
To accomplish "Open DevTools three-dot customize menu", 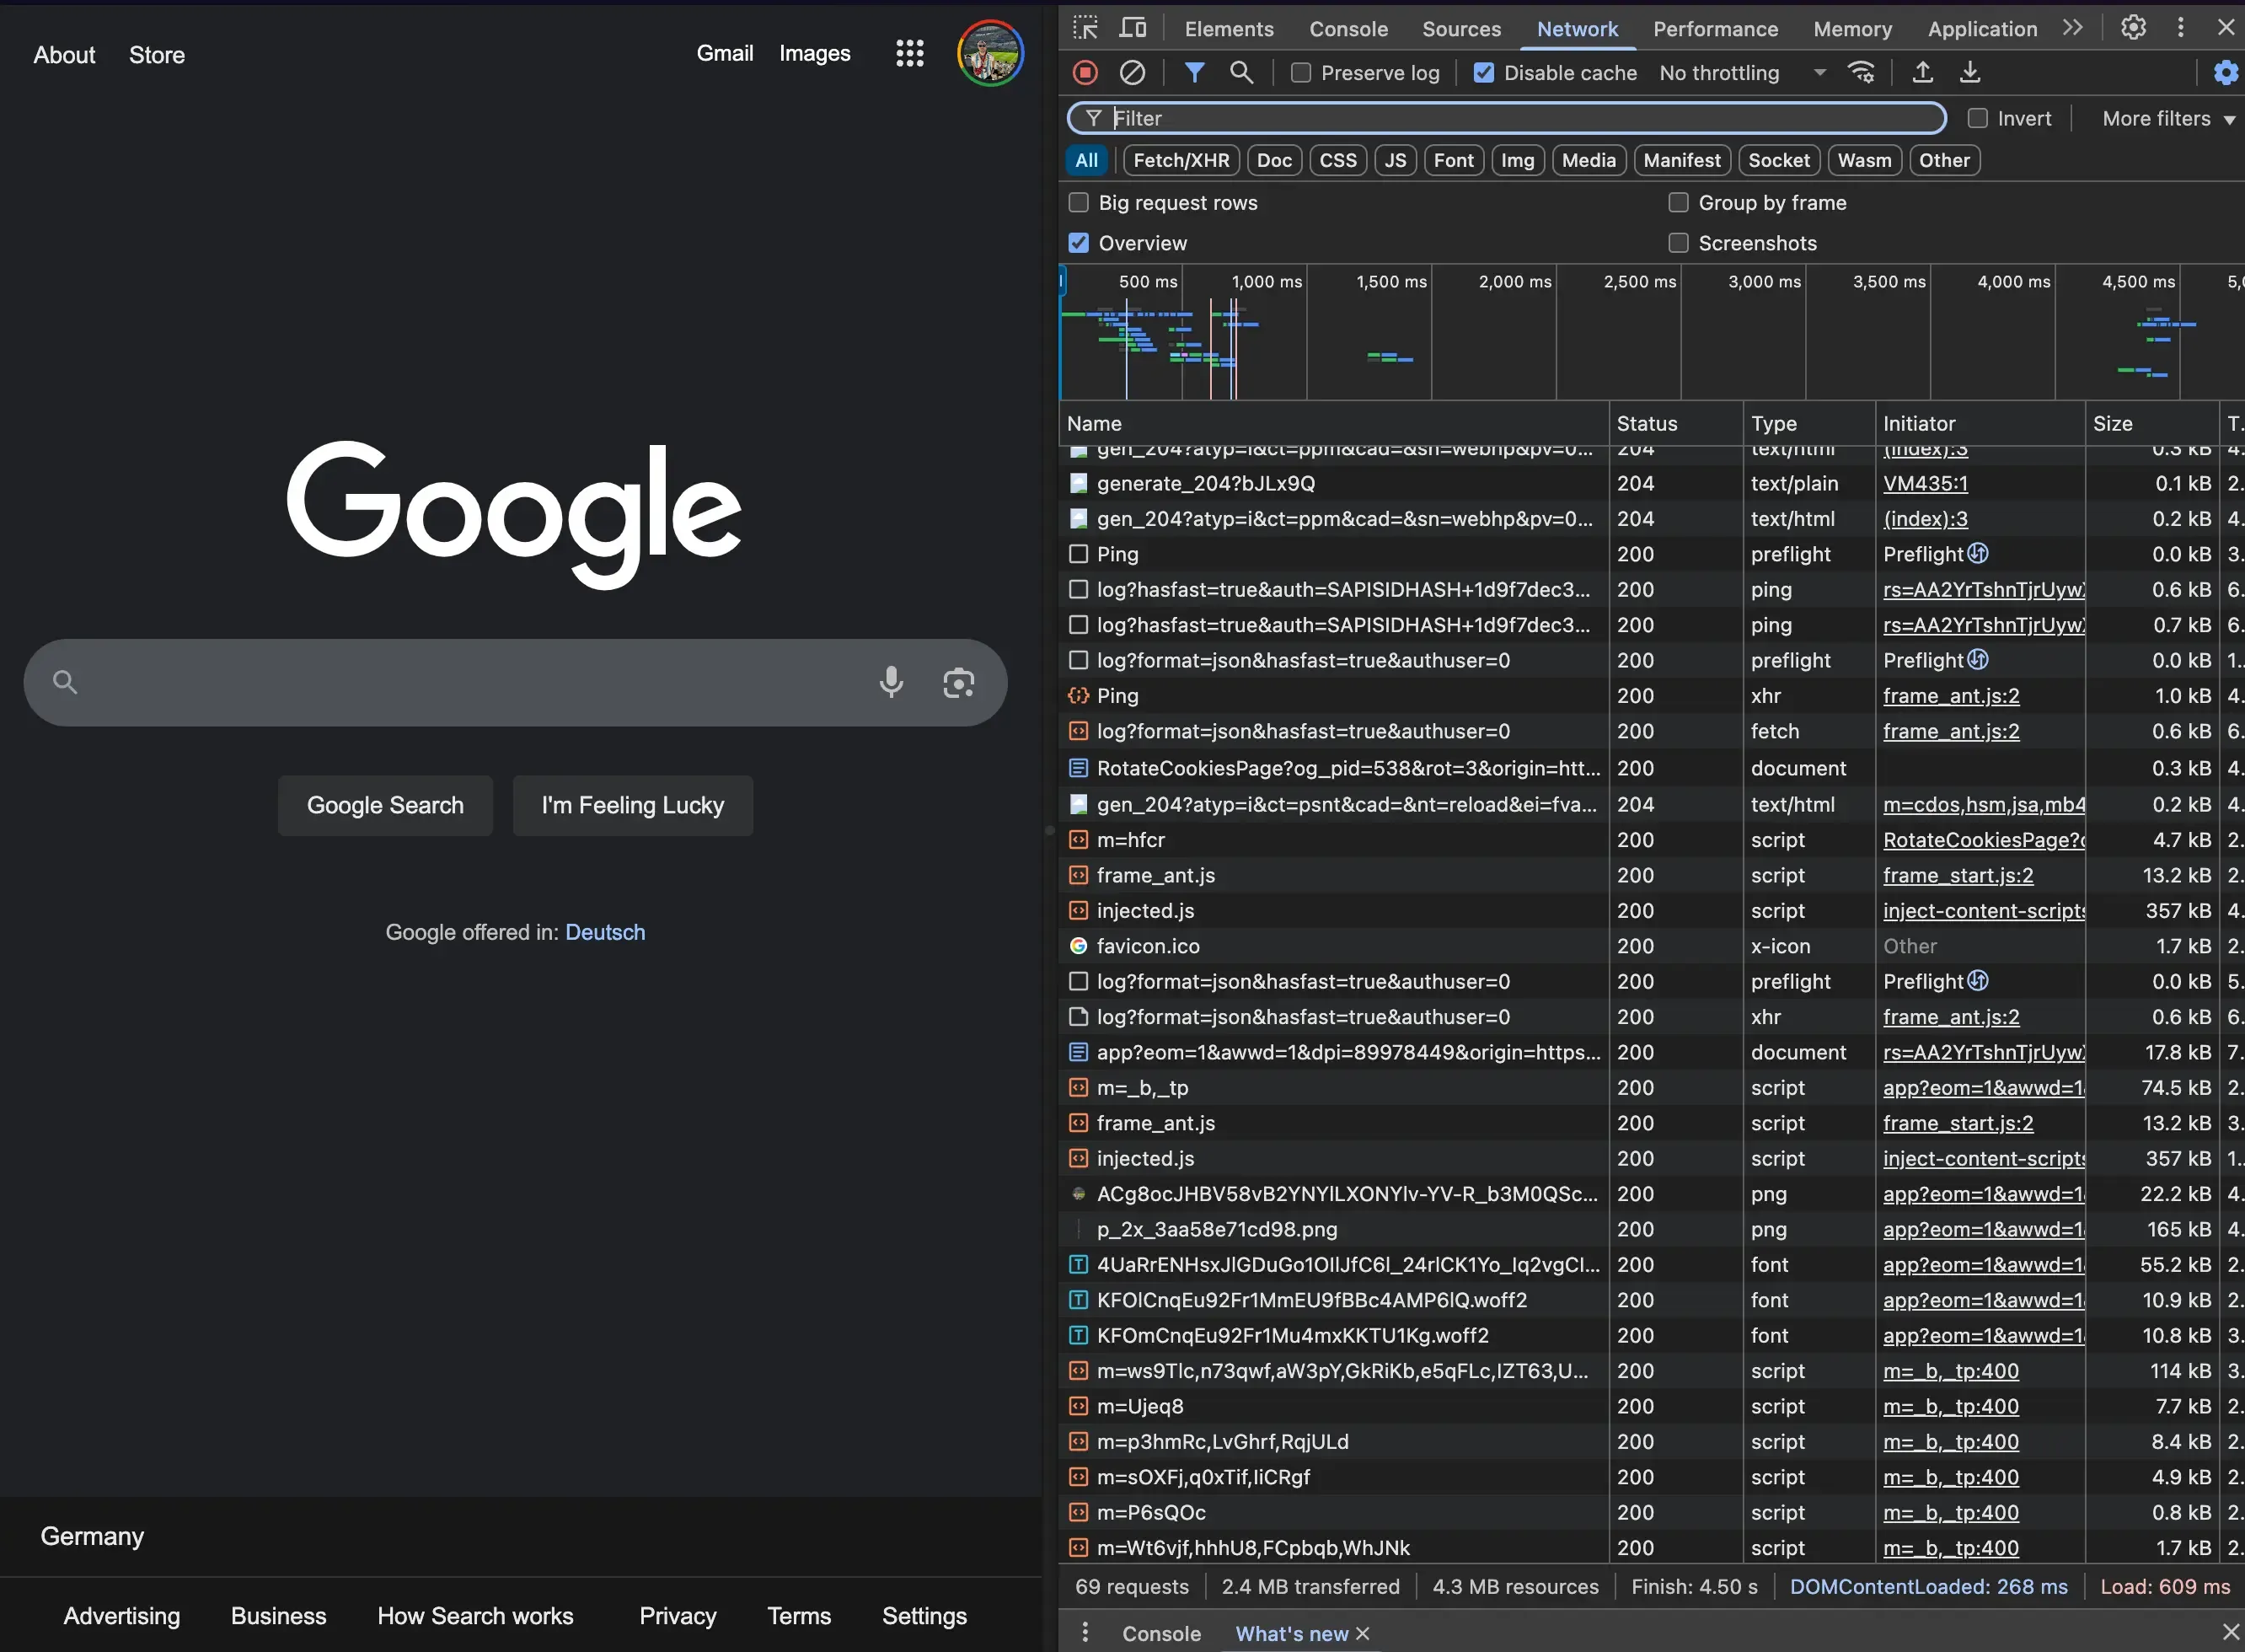I will 2181,27.
